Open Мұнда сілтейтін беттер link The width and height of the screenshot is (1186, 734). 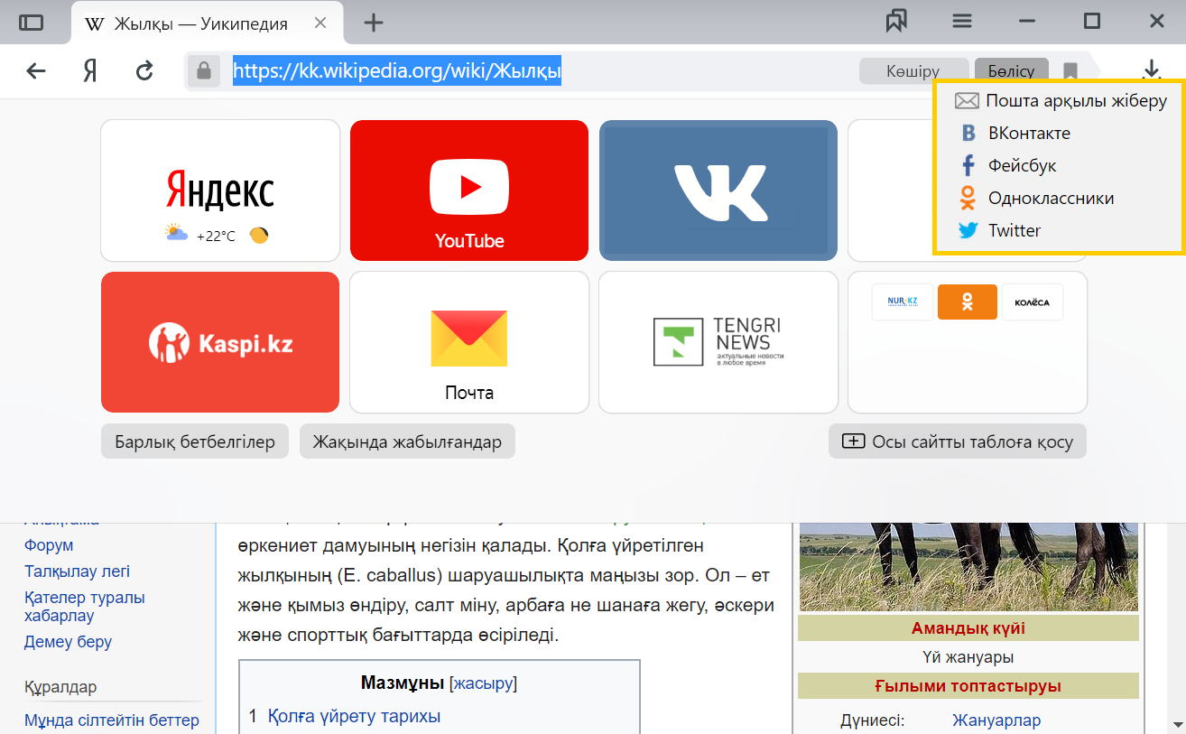112,720
